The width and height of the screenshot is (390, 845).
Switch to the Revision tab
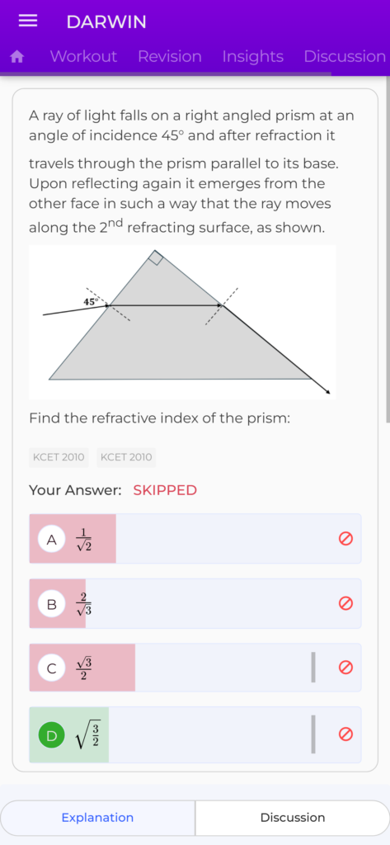click(170, 57)
